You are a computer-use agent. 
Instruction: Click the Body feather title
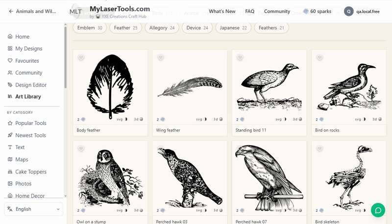pos(89,130)
